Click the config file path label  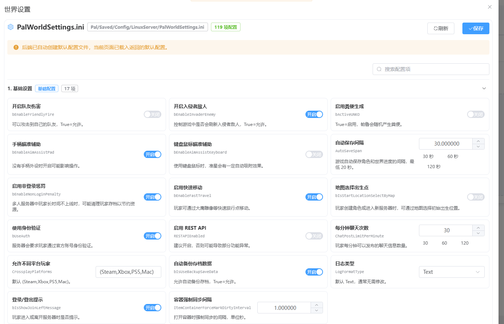147,27
